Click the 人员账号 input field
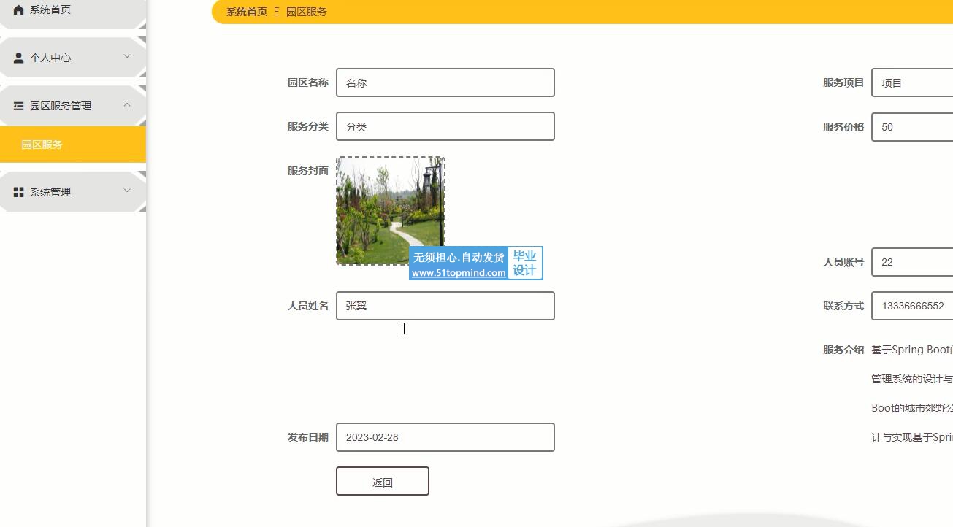Image resolution: width=953 pixels, height=527 pixels. click(x=912, y=262)
